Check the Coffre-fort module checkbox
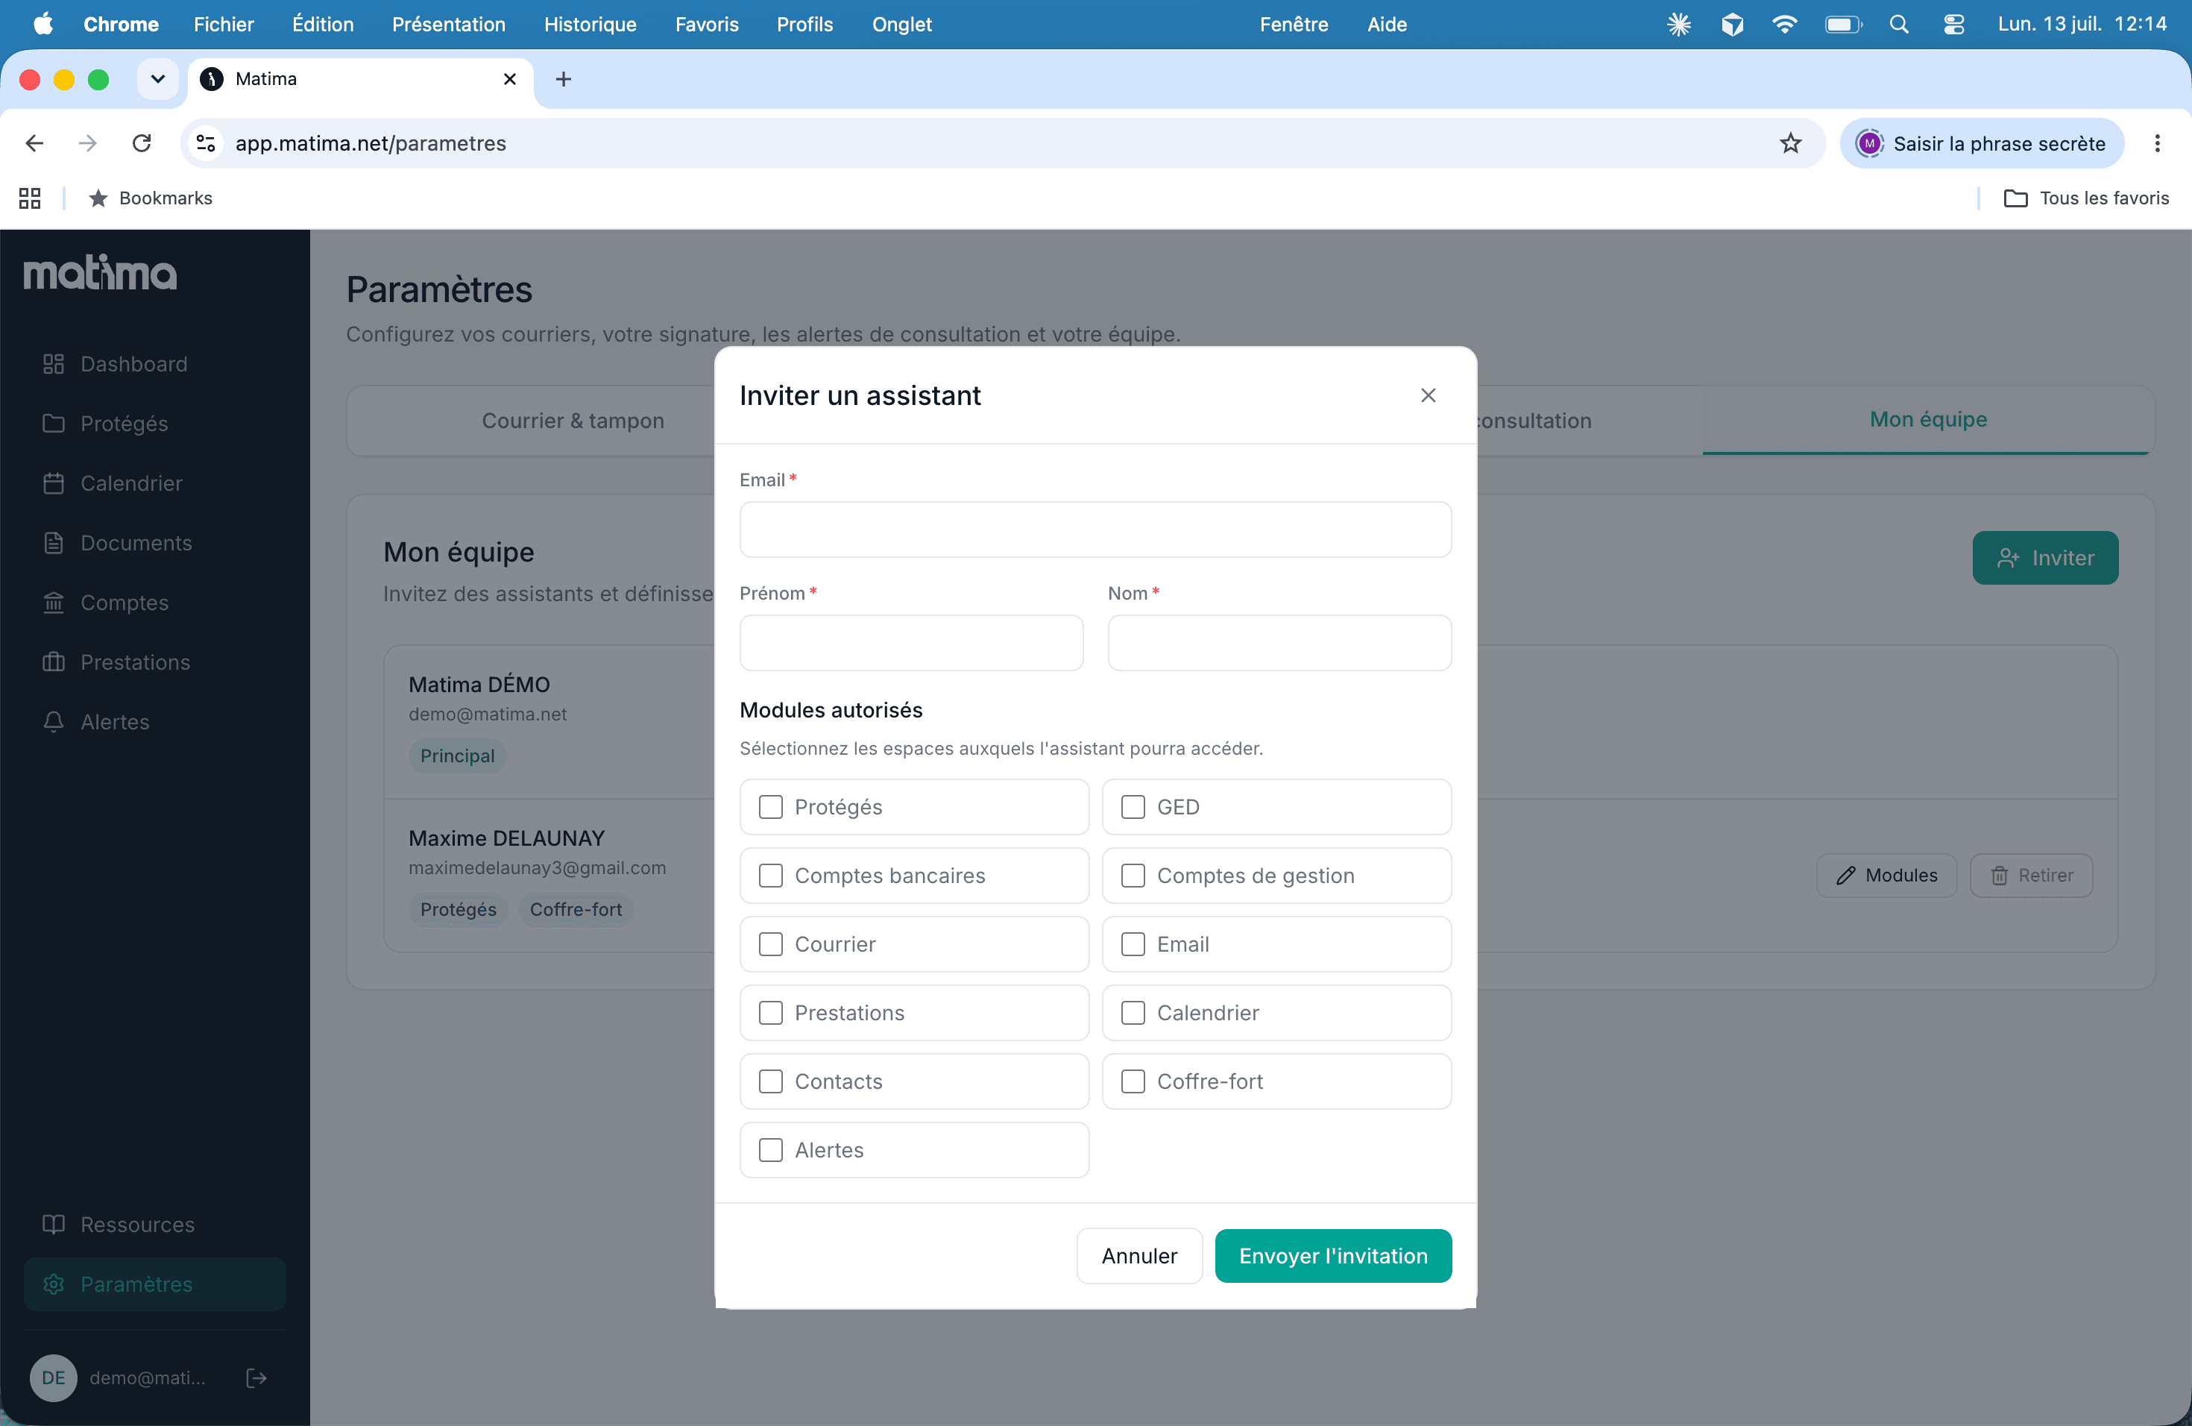The height and width of the screenshot is (1426, 2192). coord(1133,1081)
